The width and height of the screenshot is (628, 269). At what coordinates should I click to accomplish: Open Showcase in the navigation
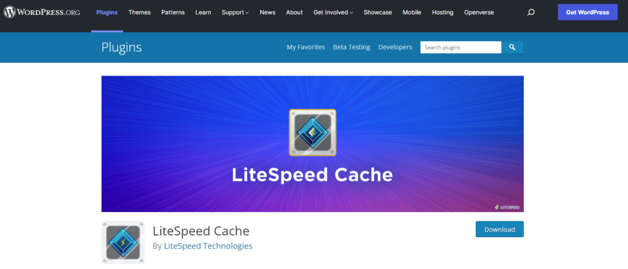pyautogui.click(x=378, y=12)
